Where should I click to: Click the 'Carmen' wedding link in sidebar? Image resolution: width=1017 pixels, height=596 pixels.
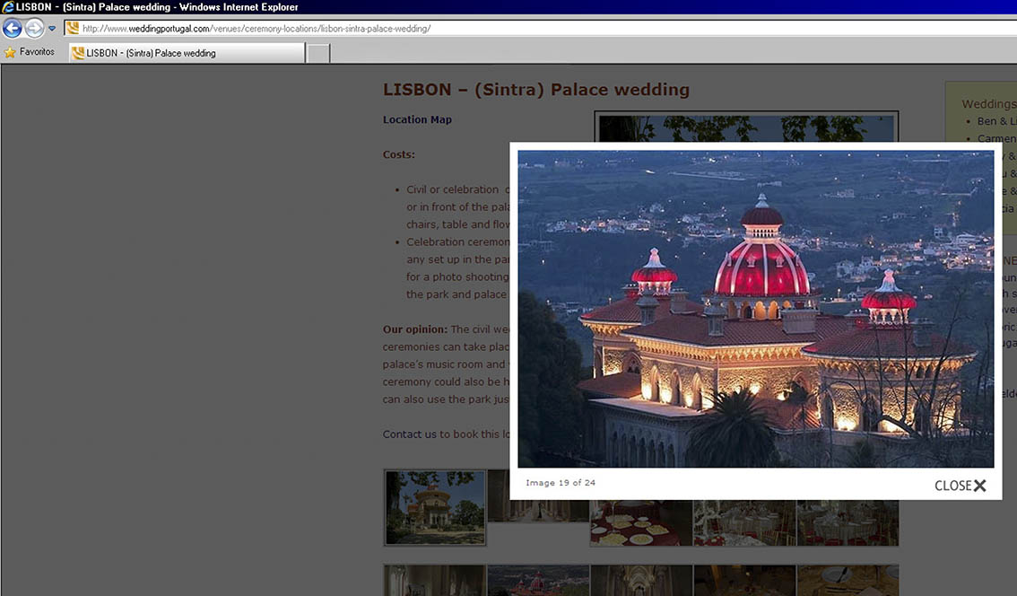tap(997, 139)
